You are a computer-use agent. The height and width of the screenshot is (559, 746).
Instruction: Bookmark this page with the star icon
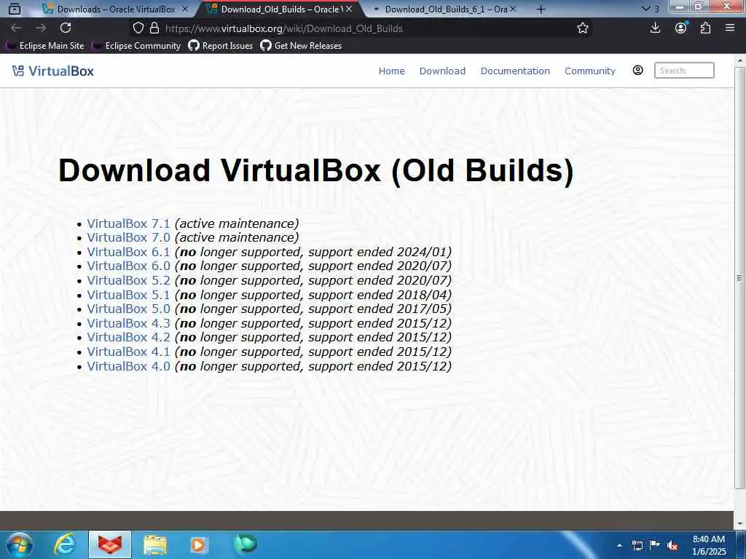583,28
